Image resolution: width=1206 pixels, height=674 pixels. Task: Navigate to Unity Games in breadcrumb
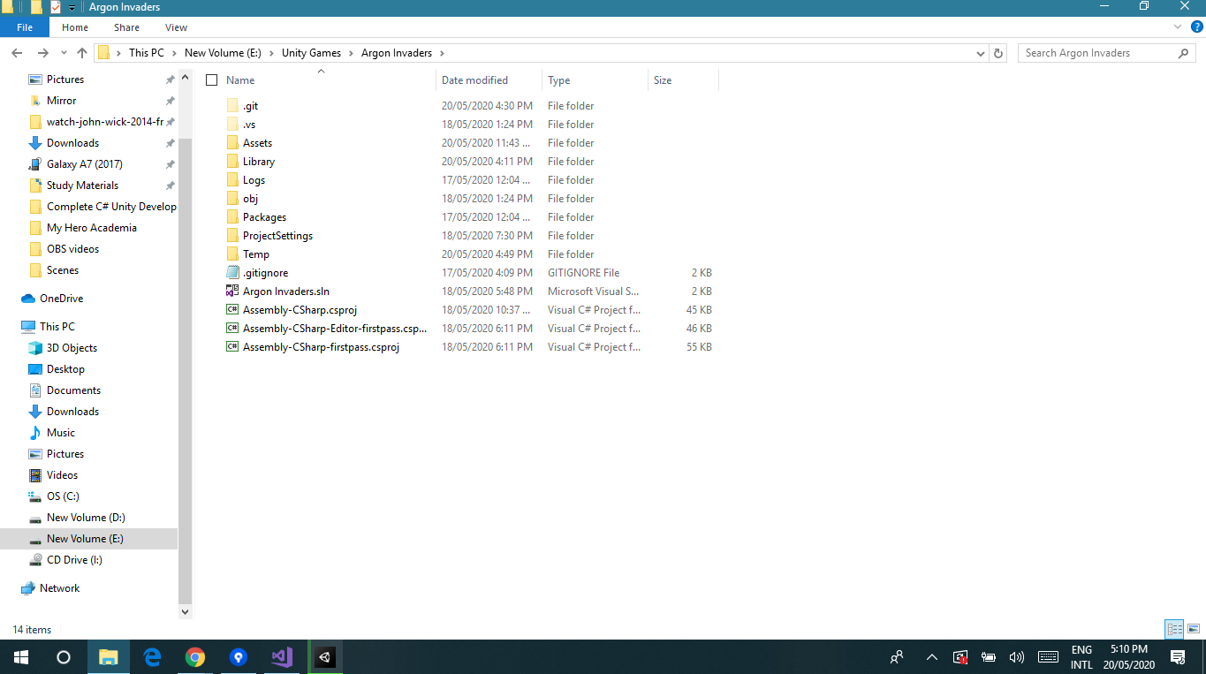coord(311,53)
